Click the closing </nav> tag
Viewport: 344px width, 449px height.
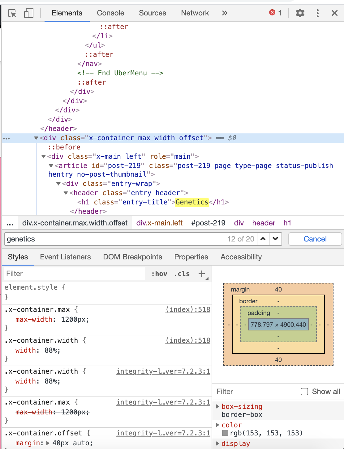tap(90, 64)
